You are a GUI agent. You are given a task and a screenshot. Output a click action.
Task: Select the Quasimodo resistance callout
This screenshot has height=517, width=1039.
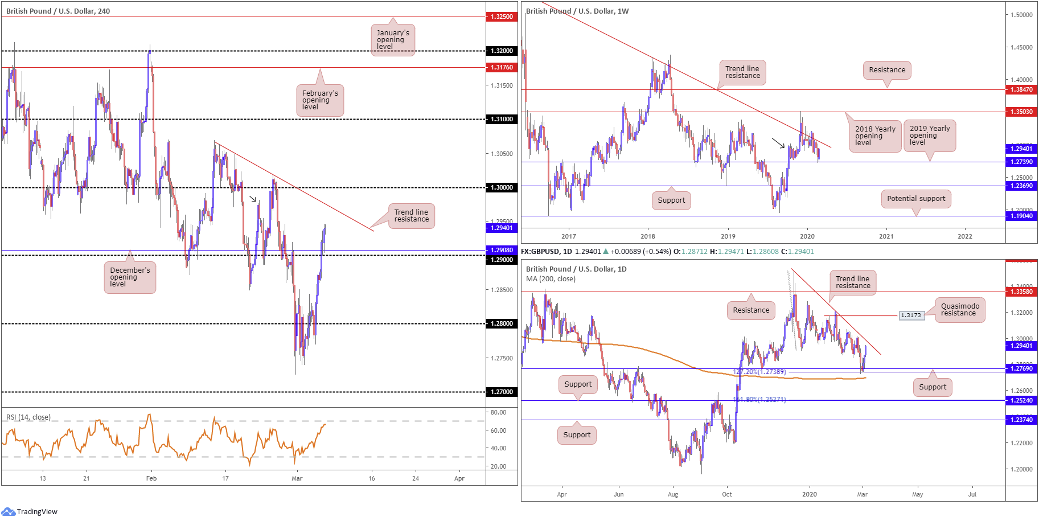coord(960,310)
